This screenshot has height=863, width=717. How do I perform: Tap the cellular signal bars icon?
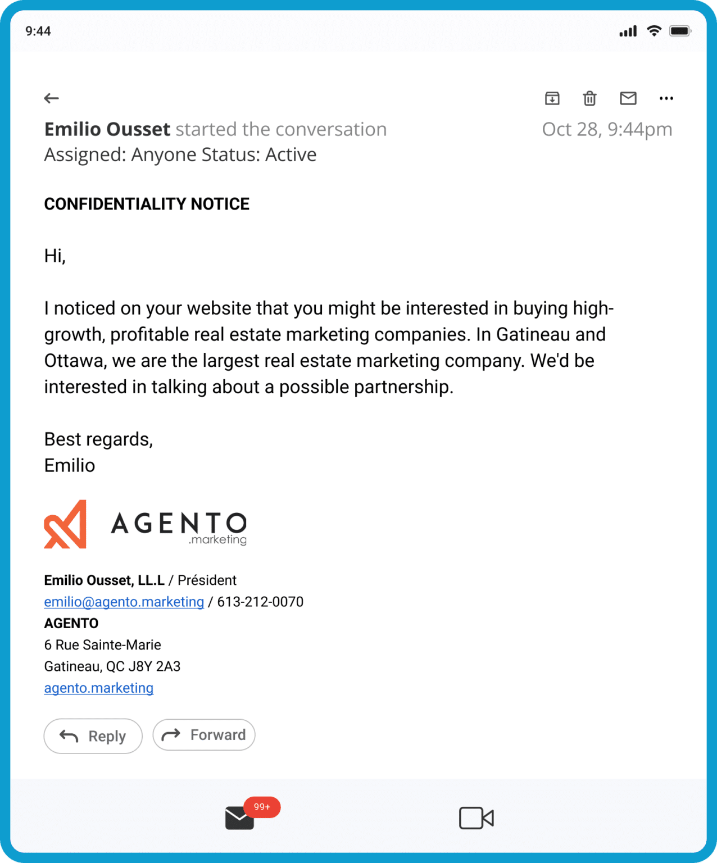(628, 31)
